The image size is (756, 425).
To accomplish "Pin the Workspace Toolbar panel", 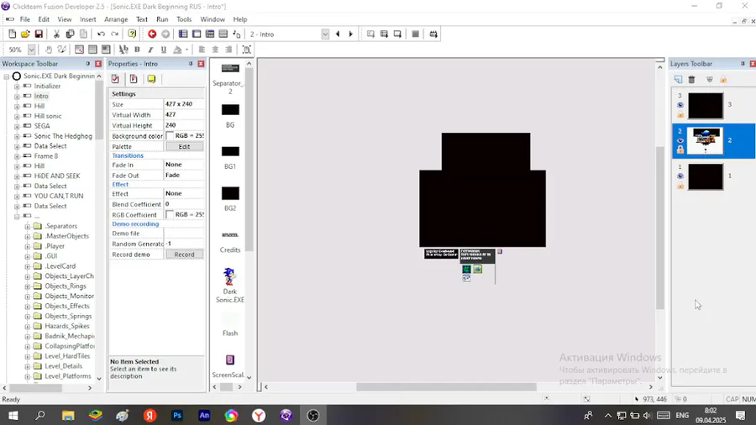I will click(87, 64).
